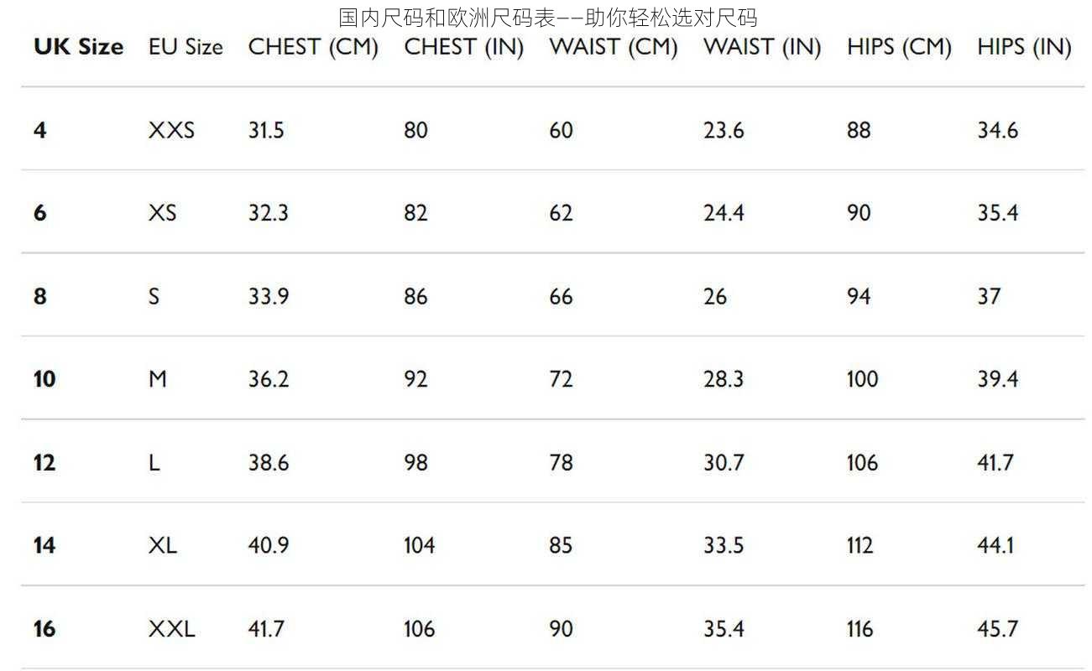Click the EU Size column header
Viewport: 1092px width, 671px height.
[x=185, y=47]
